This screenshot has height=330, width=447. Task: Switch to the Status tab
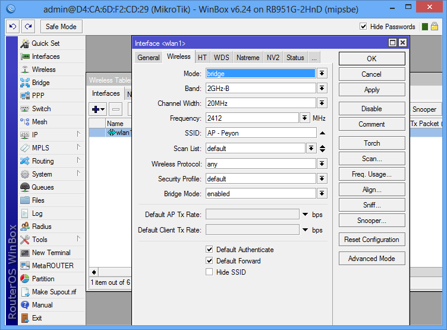click(x=295, y=57)
